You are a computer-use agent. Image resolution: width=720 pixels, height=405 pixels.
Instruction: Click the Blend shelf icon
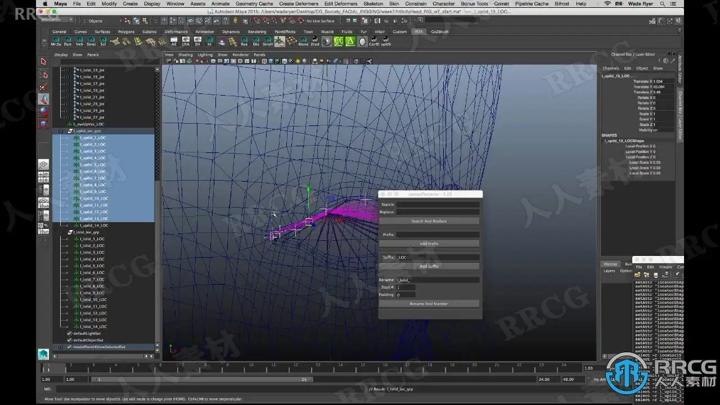(x=303, y=41)
